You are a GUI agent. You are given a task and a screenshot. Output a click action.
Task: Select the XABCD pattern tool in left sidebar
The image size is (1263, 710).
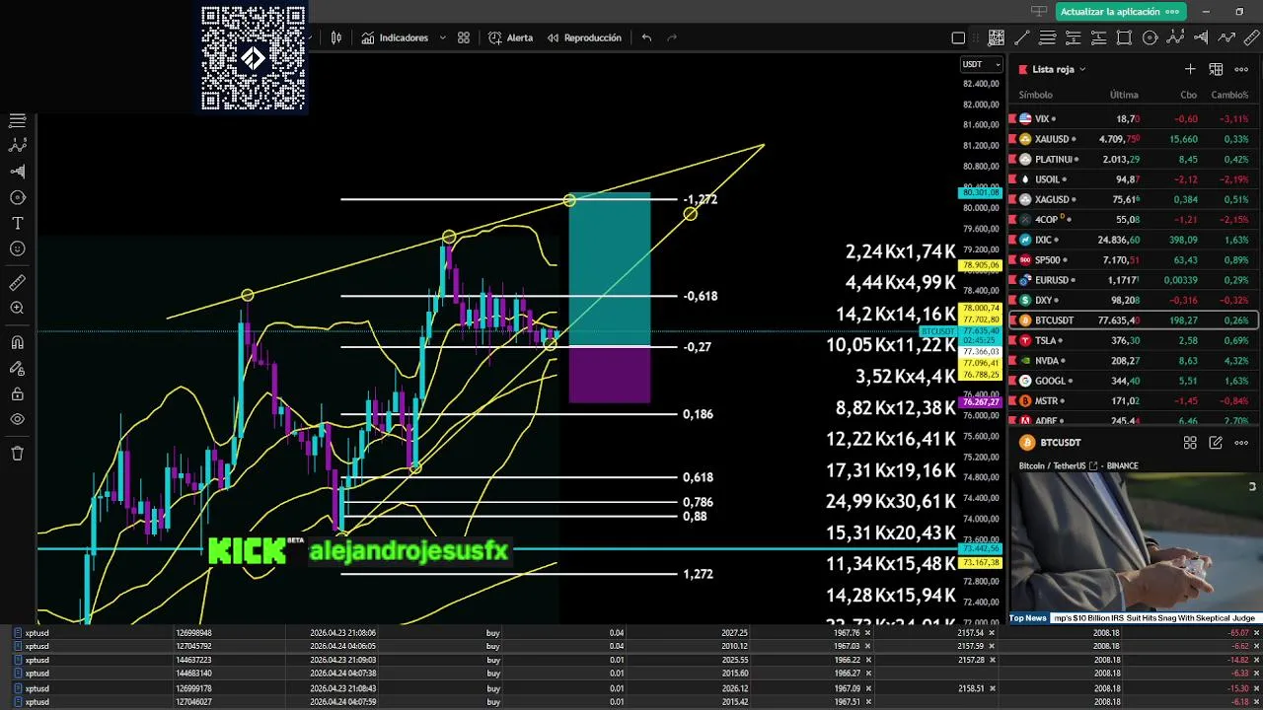pyautogui.click(x=17, y=145)
